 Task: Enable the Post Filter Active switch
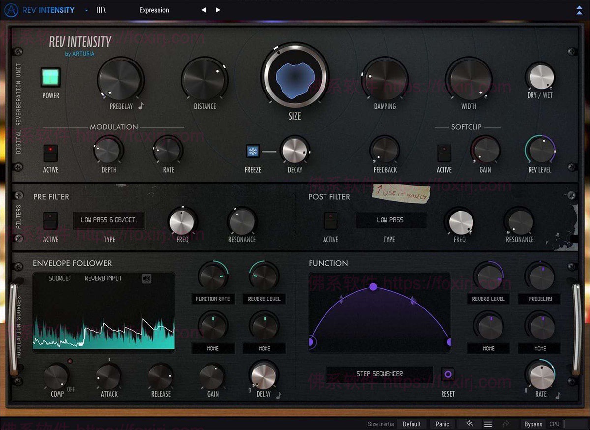tap(330, 221)
